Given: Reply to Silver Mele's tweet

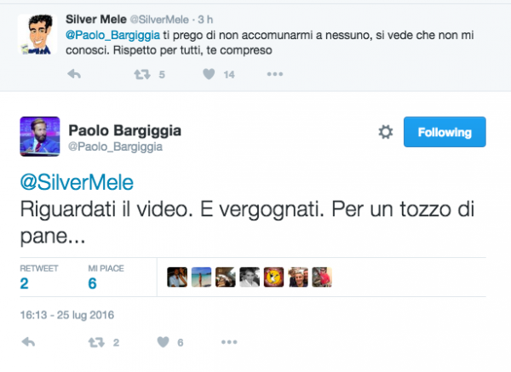Looking at the screenshot, I should tap(74, 74).
